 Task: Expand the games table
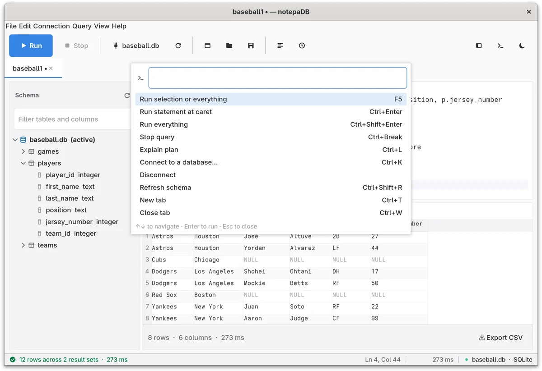pos(23,151)
